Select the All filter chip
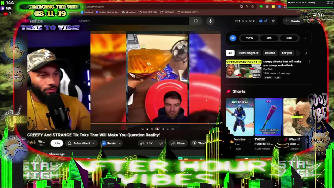Screen dimensions: 334x188 tap(230, 53)
